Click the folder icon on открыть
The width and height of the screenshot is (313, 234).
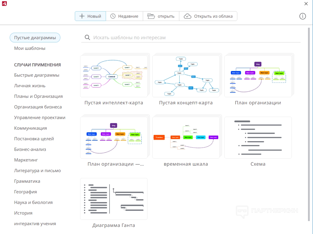click(x=151, y=16)
